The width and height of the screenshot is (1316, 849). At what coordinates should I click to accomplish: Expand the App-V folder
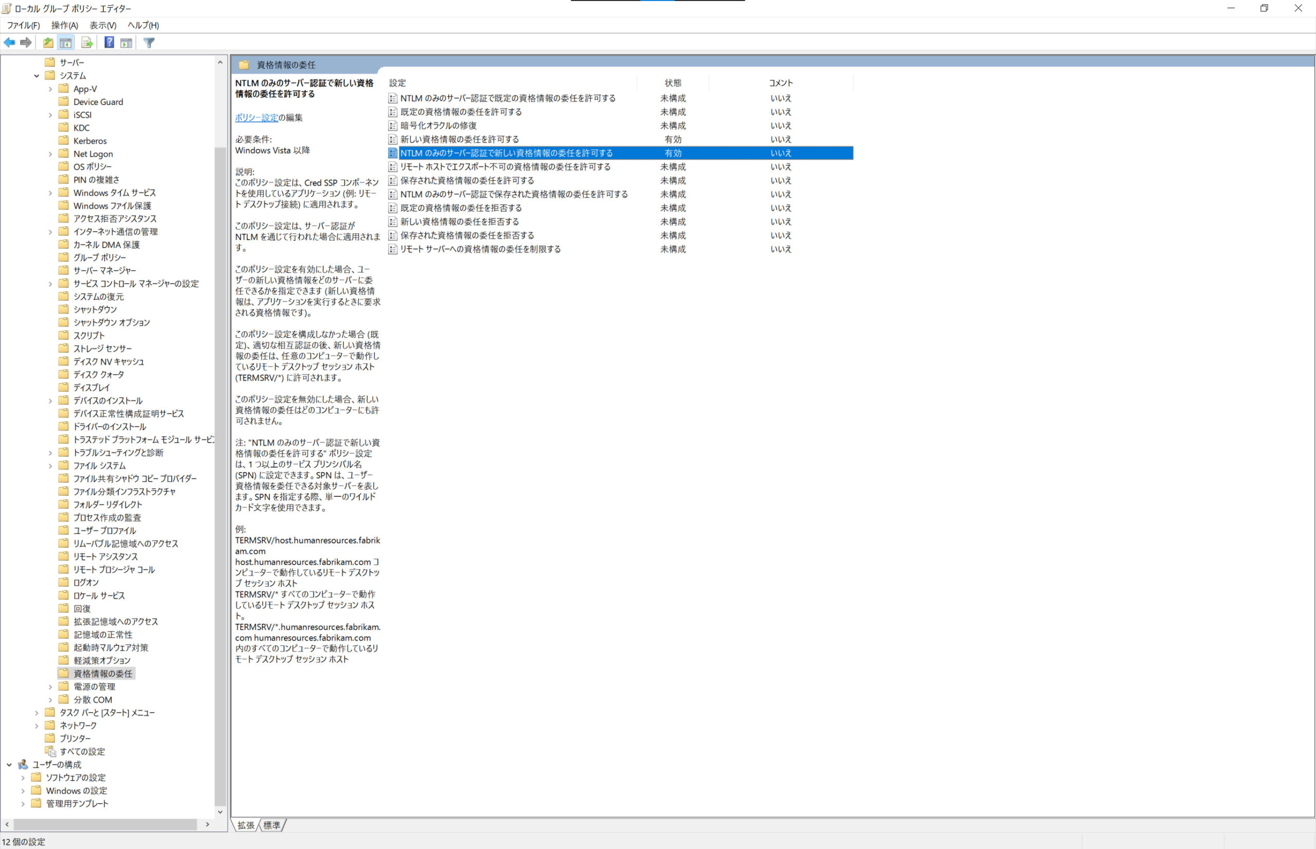point(50,89)
